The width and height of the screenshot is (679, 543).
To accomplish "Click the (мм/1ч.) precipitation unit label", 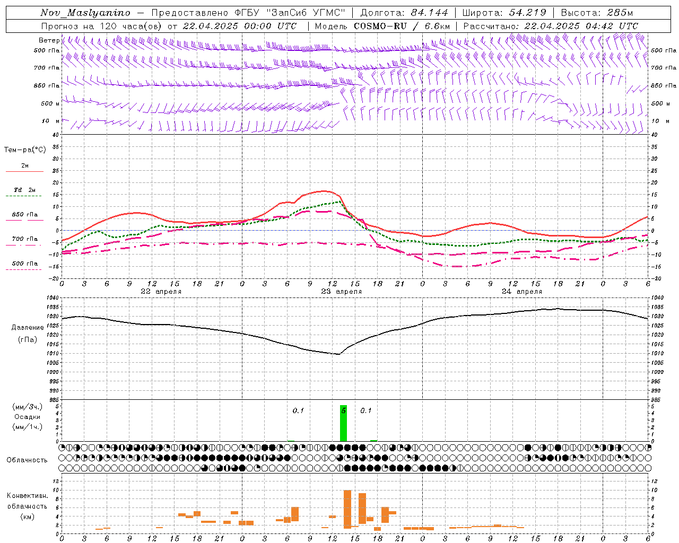I will point(28,427).
